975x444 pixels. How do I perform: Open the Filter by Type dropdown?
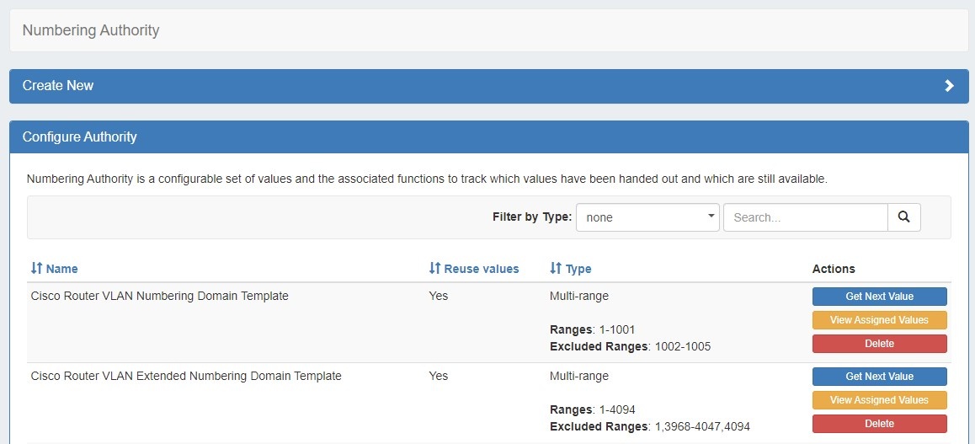click(x=647, y=217)
